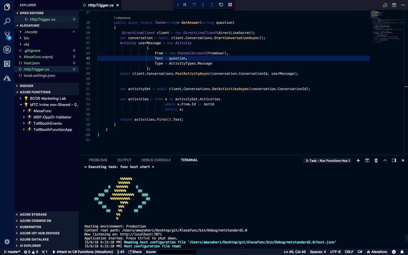This screenshot has width=408, height=255.
Task: Create a new terminal with plus icon
Action: pos(358,160)
